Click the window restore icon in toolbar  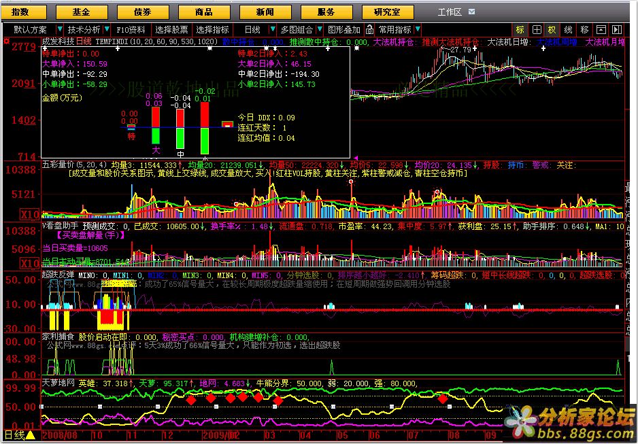(x=601, y=30)
